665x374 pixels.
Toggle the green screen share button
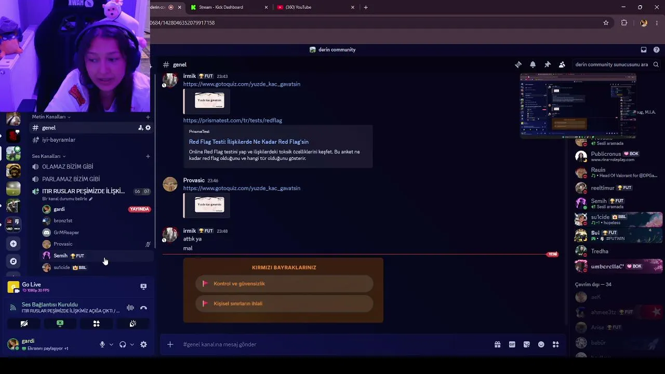point(60,324)
